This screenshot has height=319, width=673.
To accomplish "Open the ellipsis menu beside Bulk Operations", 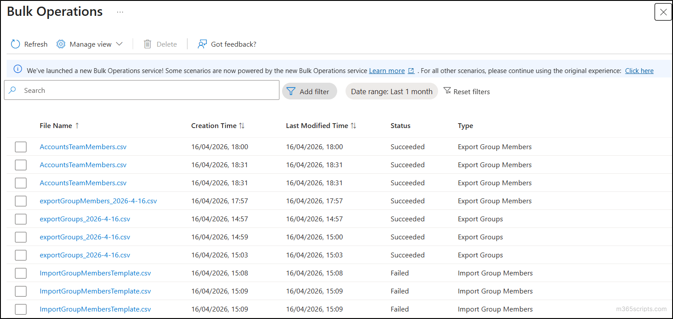I will 120,12.
